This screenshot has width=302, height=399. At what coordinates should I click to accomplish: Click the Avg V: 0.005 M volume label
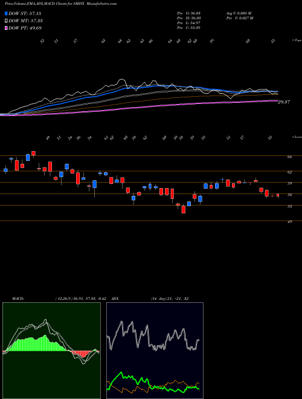click(239, 13)
